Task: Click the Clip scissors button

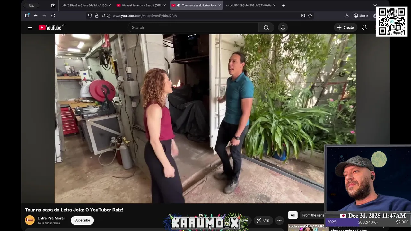Action: tap(263, 220)
